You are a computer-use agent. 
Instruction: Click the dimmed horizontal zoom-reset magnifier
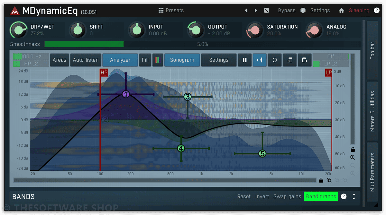pyautogui.click(x=345, y=180)
